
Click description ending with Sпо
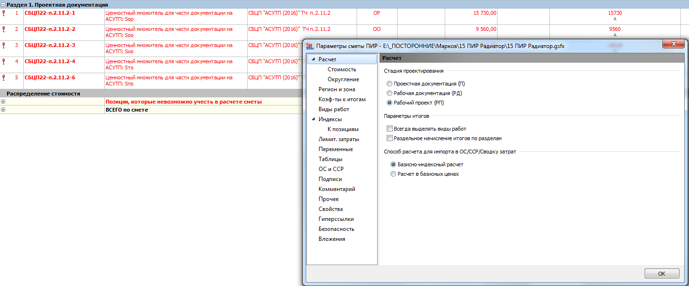(x=176, y=81)
